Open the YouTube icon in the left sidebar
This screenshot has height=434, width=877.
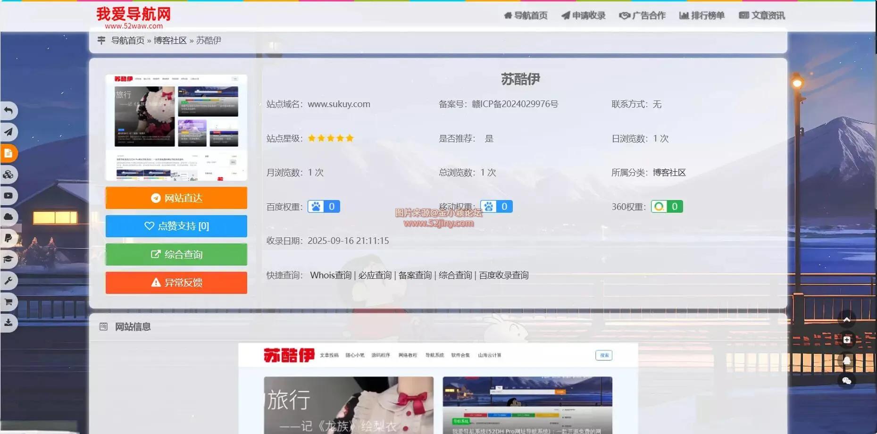pyautogui.click(x=8, y=195)
